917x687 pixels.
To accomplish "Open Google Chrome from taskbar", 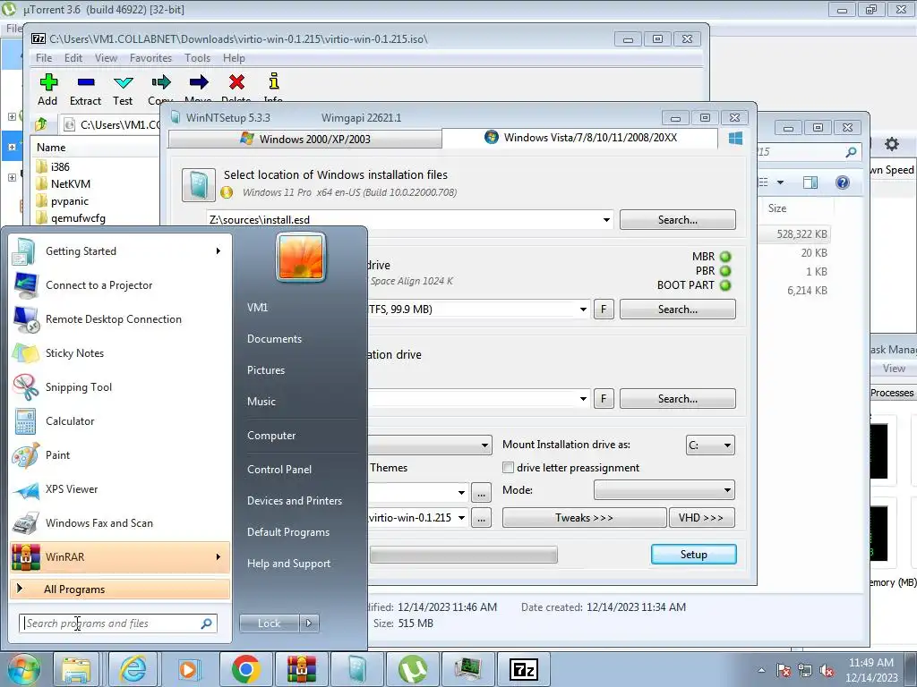I will tap(245, 669).
